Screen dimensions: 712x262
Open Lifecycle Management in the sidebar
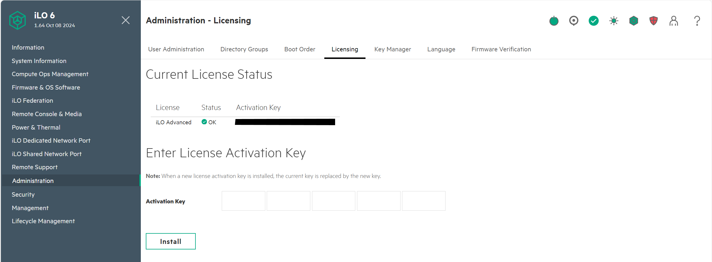tap(43, 221)
